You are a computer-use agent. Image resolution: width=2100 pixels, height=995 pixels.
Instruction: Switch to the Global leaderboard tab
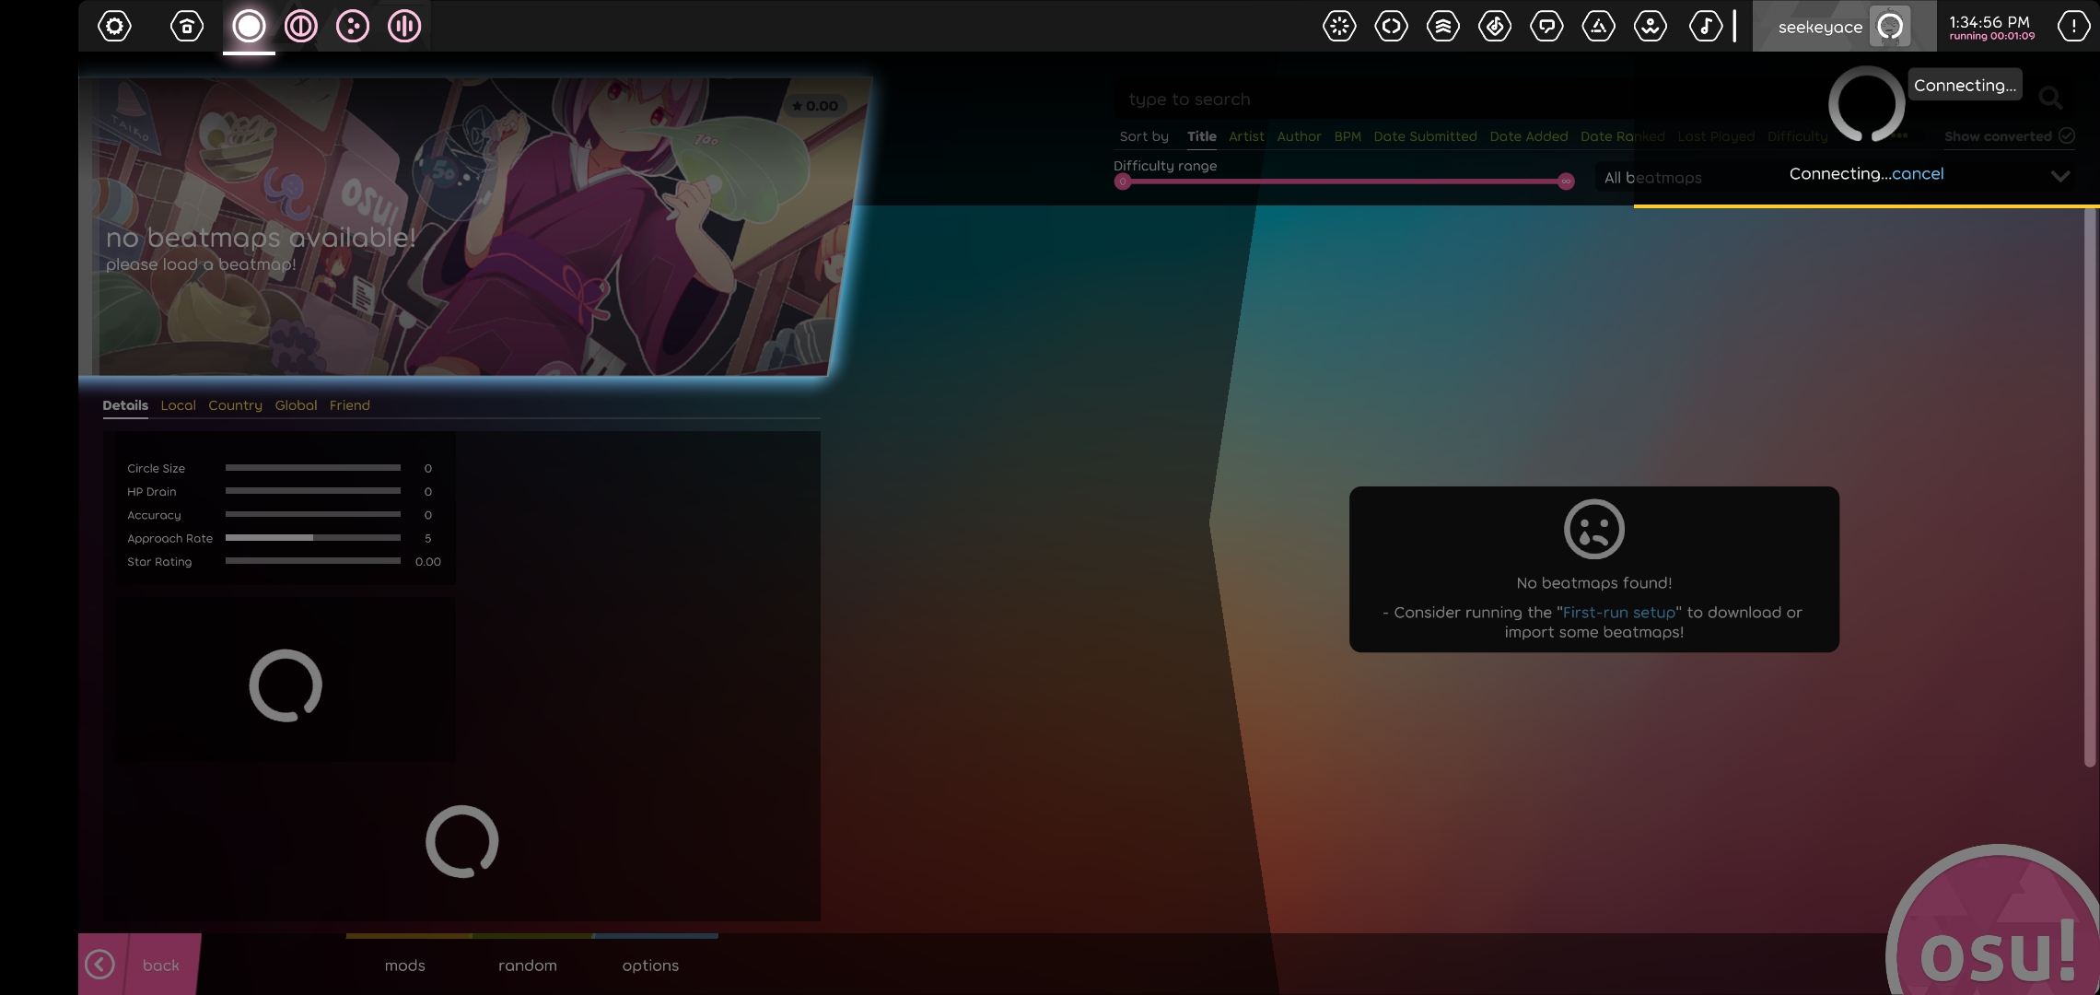(x=296, y=405)
